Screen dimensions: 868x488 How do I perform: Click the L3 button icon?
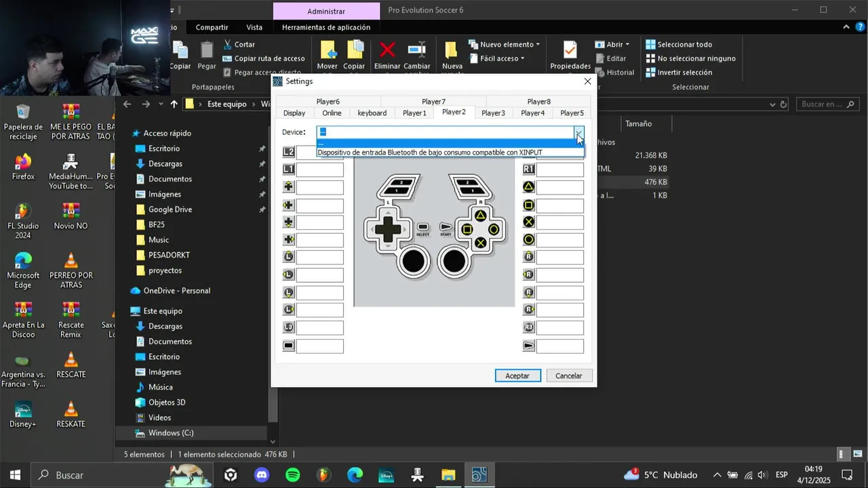(289, 328)
